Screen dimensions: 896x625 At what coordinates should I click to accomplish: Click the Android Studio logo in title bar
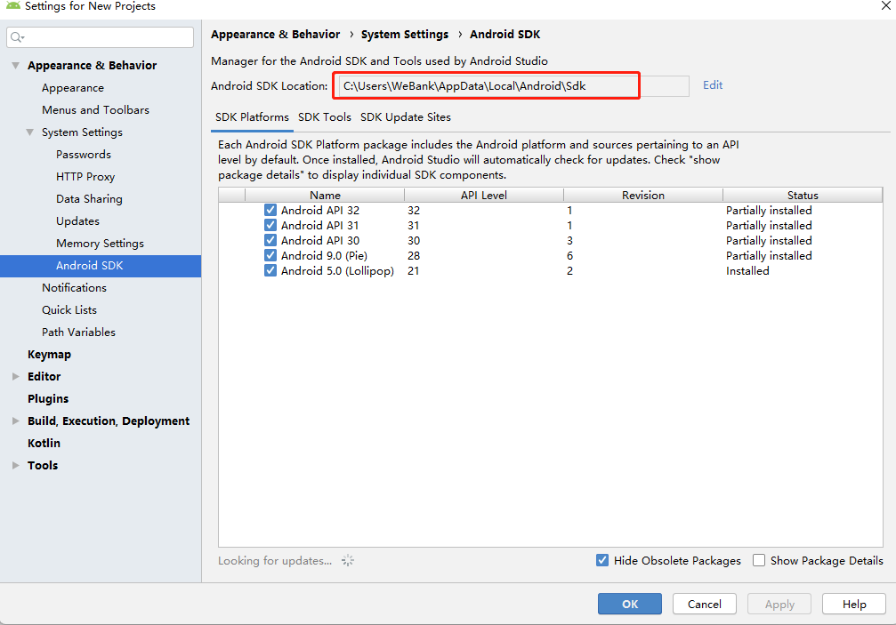tap(12, 6)
